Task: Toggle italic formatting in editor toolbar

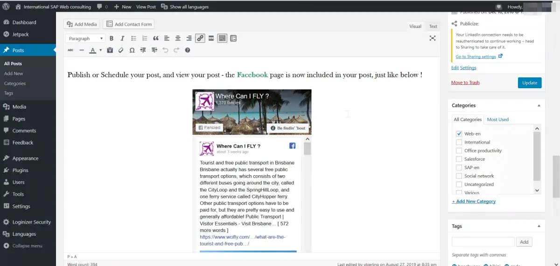Action: pyautogui.click(x=122, y=38)
